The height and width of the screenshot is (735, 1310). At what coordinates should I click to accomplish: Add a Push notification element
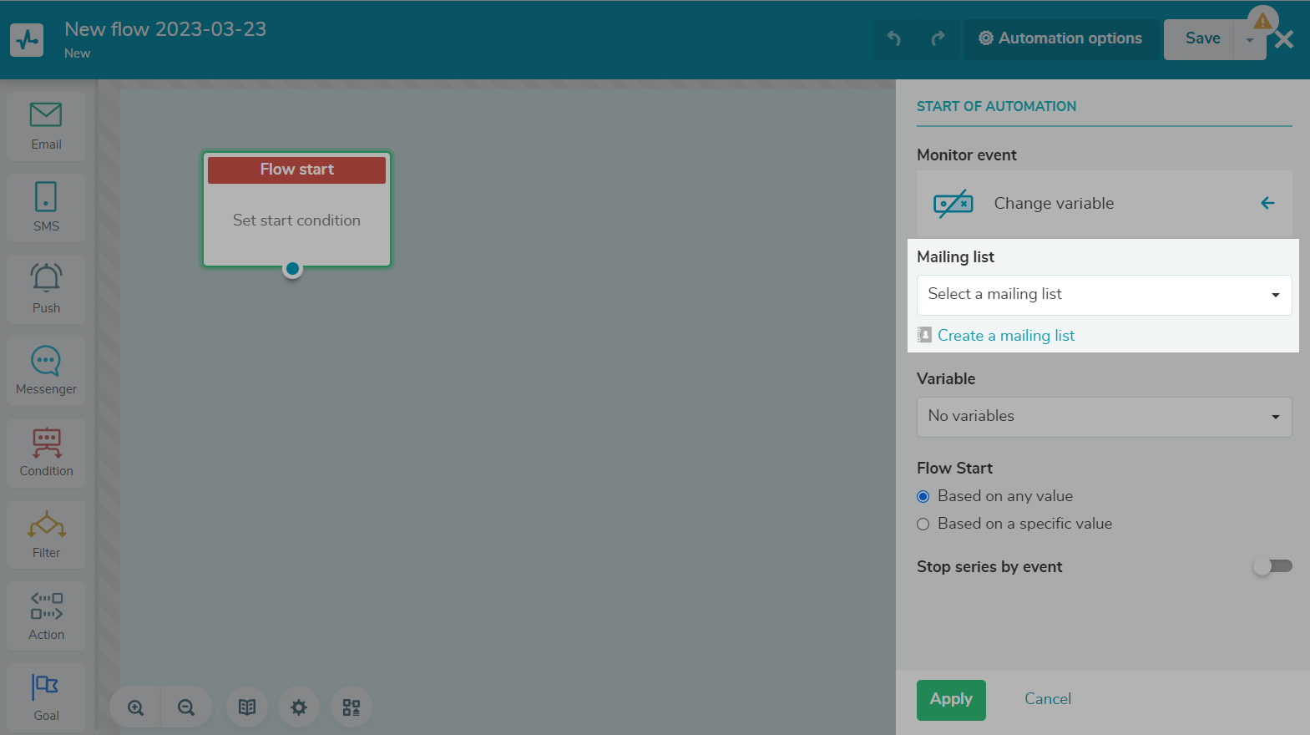[46, 289]
